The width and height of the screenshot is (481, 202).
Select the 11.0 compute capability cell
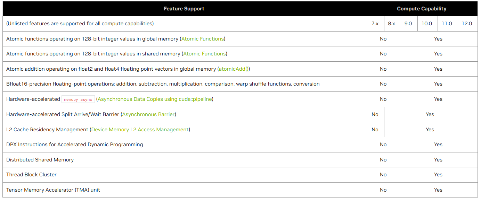[447, 24]
